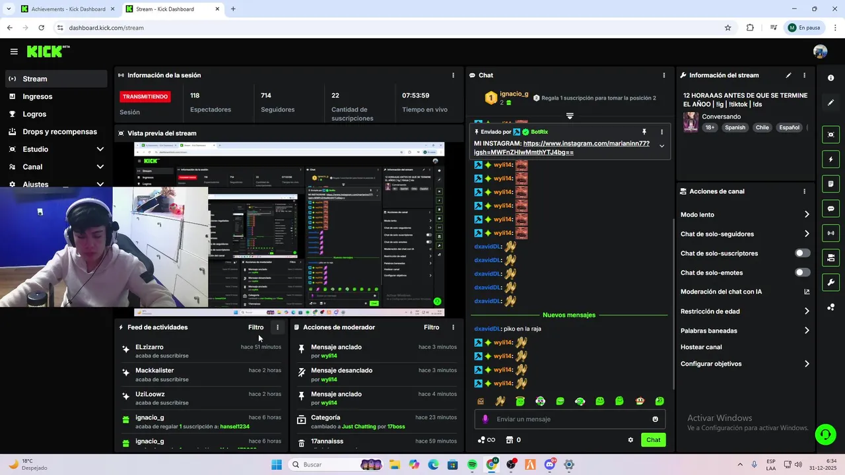Expand Chat de solo-seguidores options

pos(807,234)
